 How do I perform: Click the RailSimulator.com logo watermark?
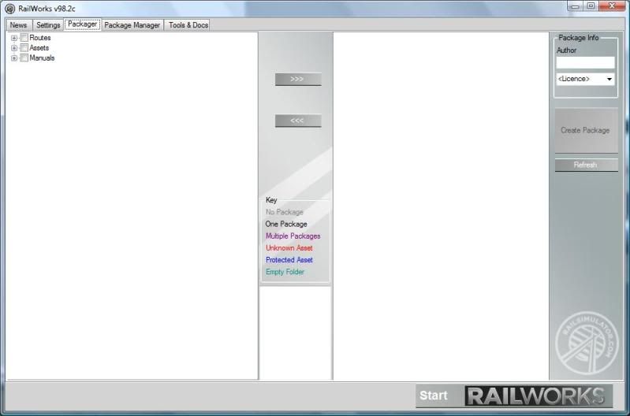(587, 344)
